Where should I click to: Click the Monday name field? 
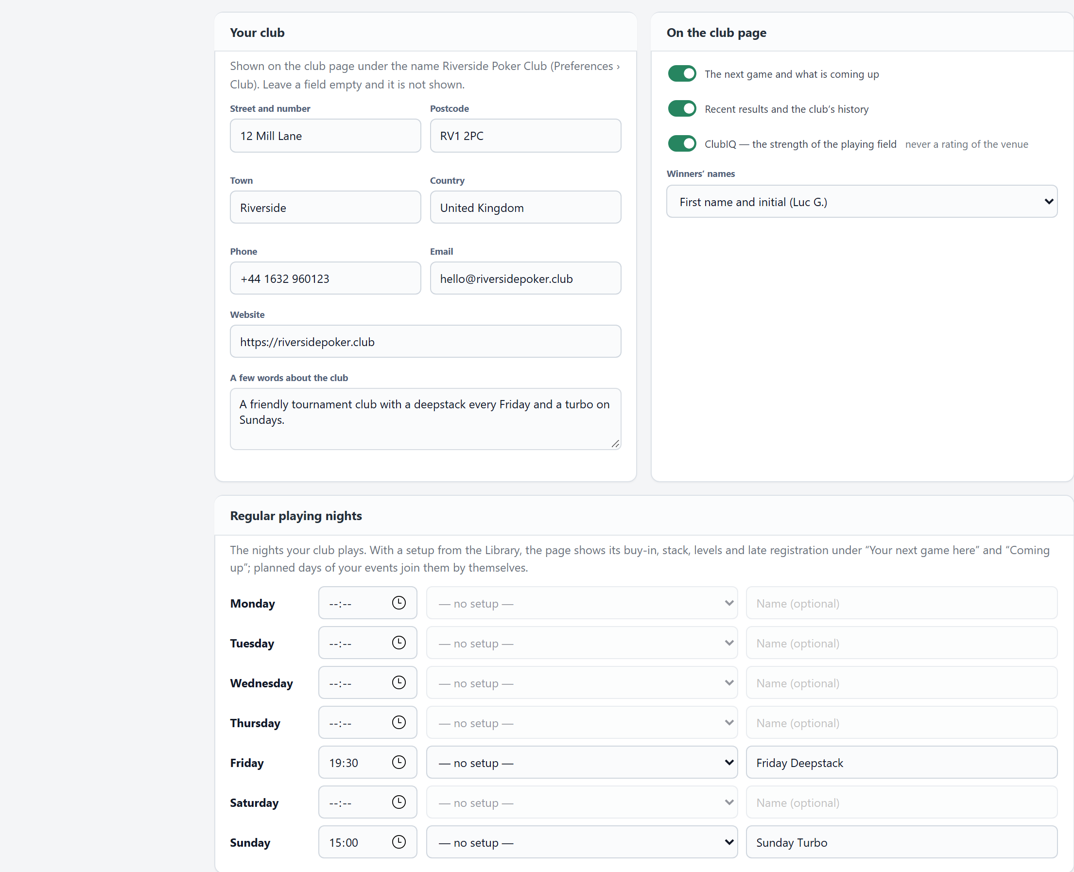click(x=901, y=603)
